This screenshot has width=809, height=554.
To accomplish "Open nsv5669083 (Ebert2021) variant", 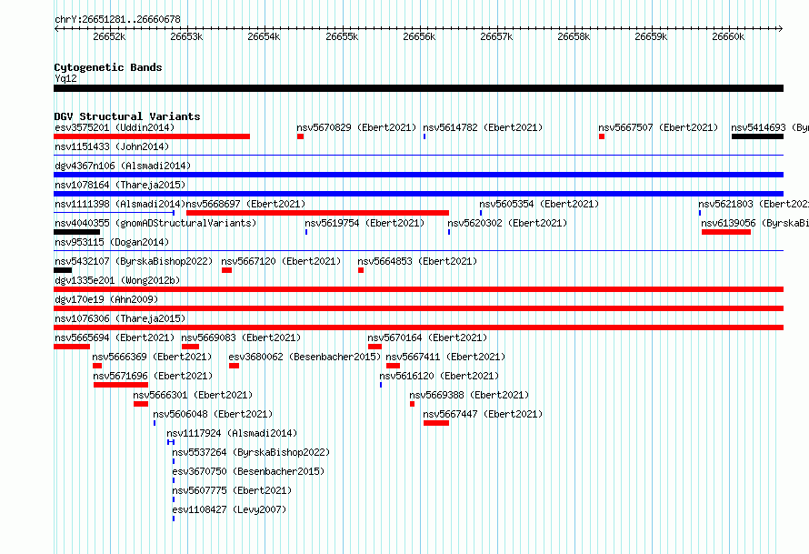I will tap(241, 337).
